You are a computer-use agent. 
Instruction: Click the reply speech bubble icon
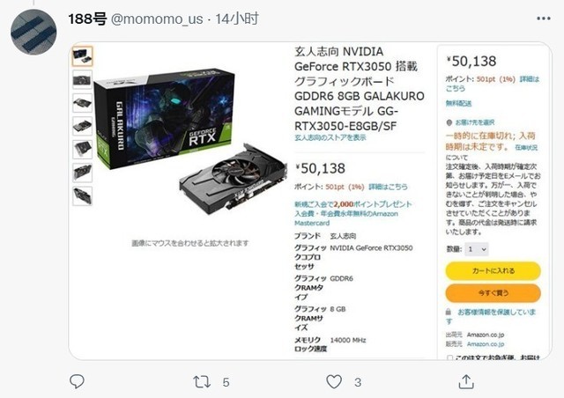click(77, 381)
